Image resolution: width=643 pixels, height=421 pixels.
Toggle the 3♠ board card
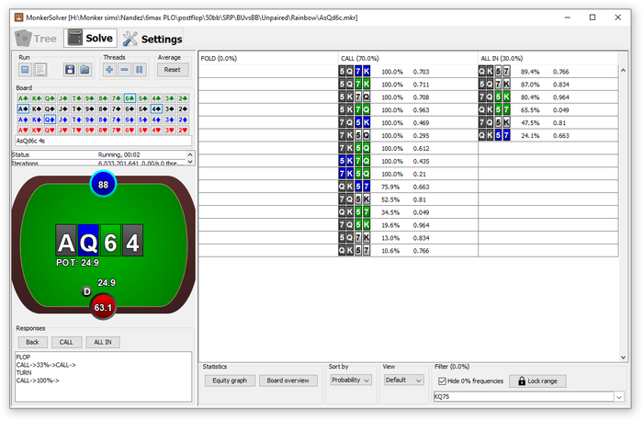(x=170, y=109)
